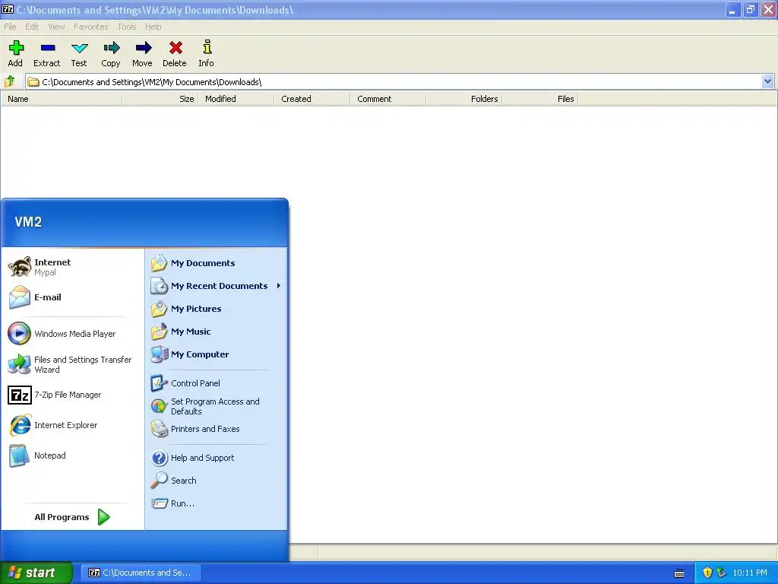Open Search from Start menu

pyautogui.click(x=174, y=481)
